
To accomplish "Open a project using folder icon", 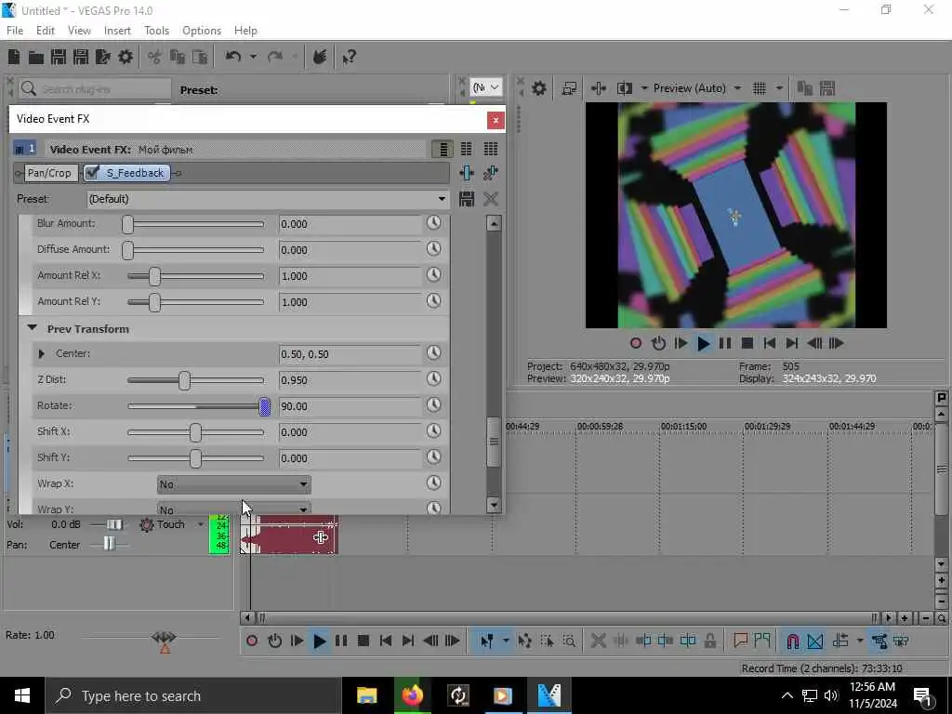I will [x=36, y=57].
